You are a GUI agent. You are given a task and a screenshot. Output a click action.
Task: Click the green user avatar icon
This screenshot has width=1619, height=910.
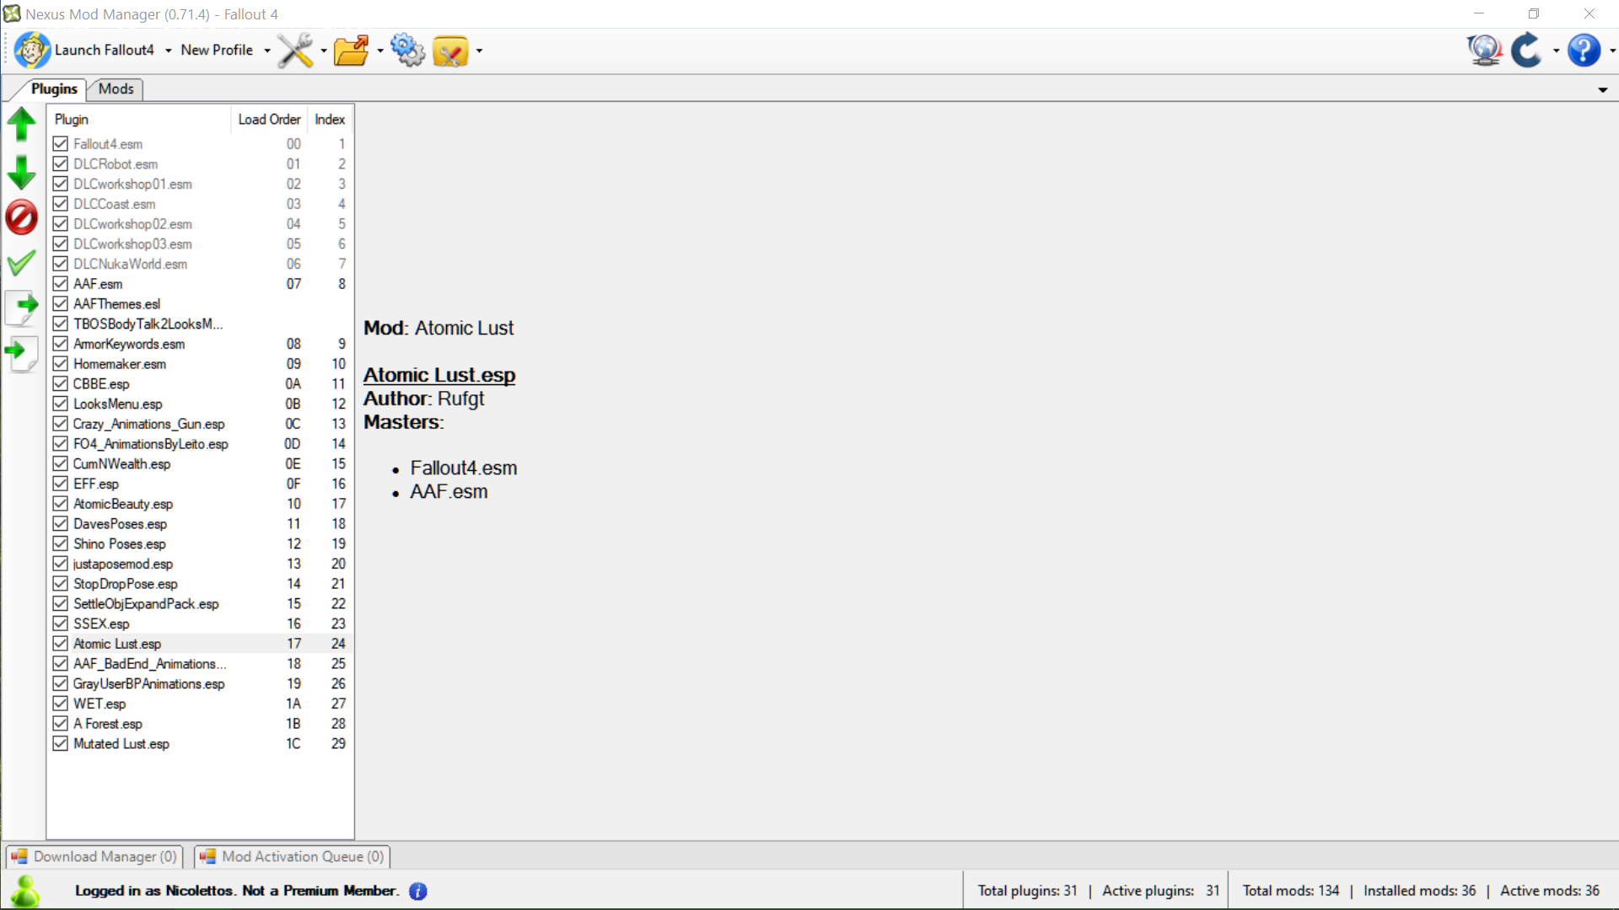pos(25,891)
